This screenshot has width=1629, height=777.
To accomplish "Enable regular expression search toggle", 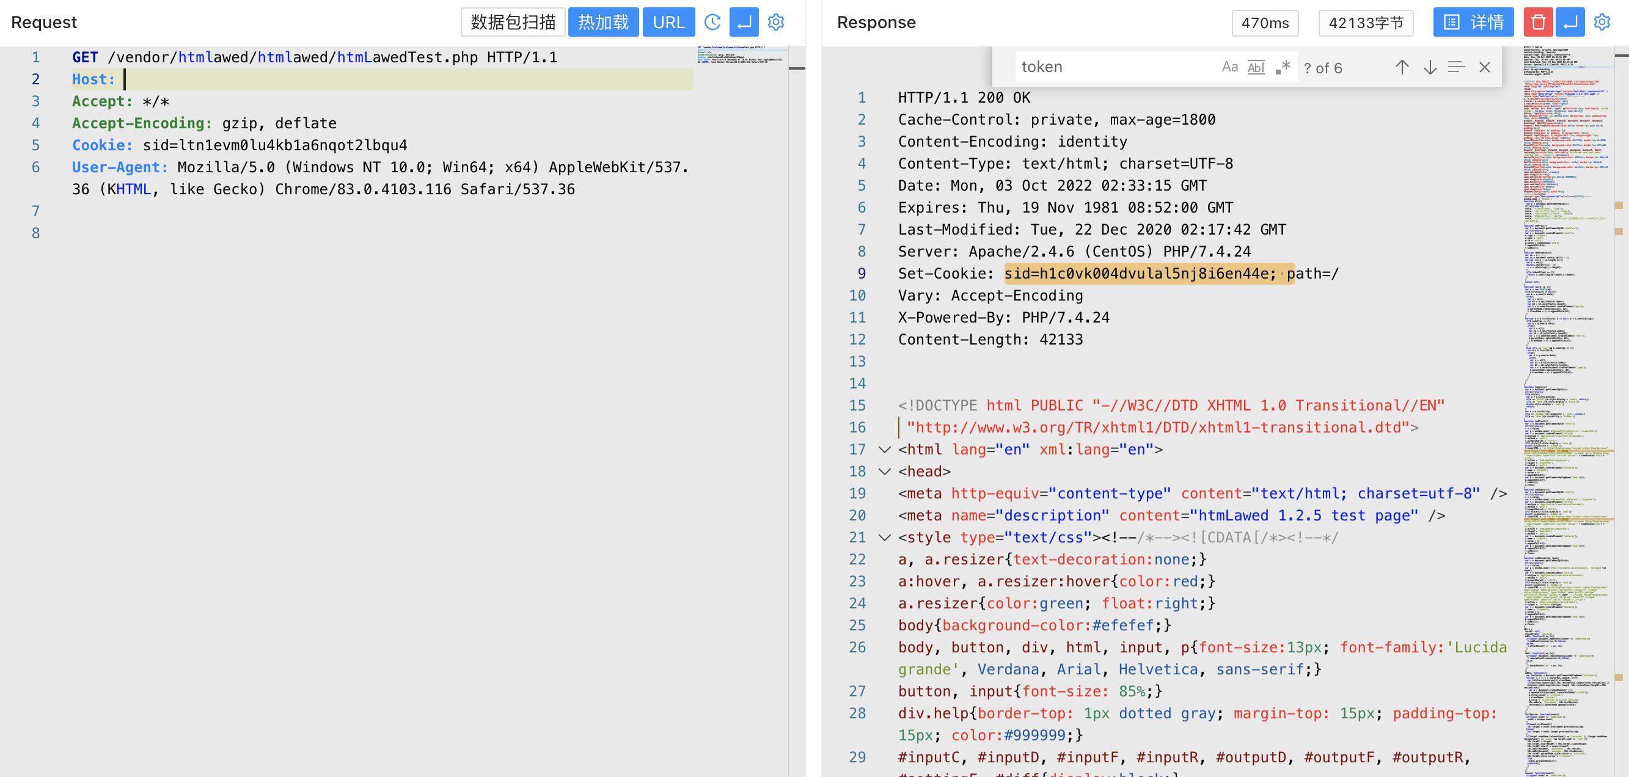I will tap(1283, 67).
